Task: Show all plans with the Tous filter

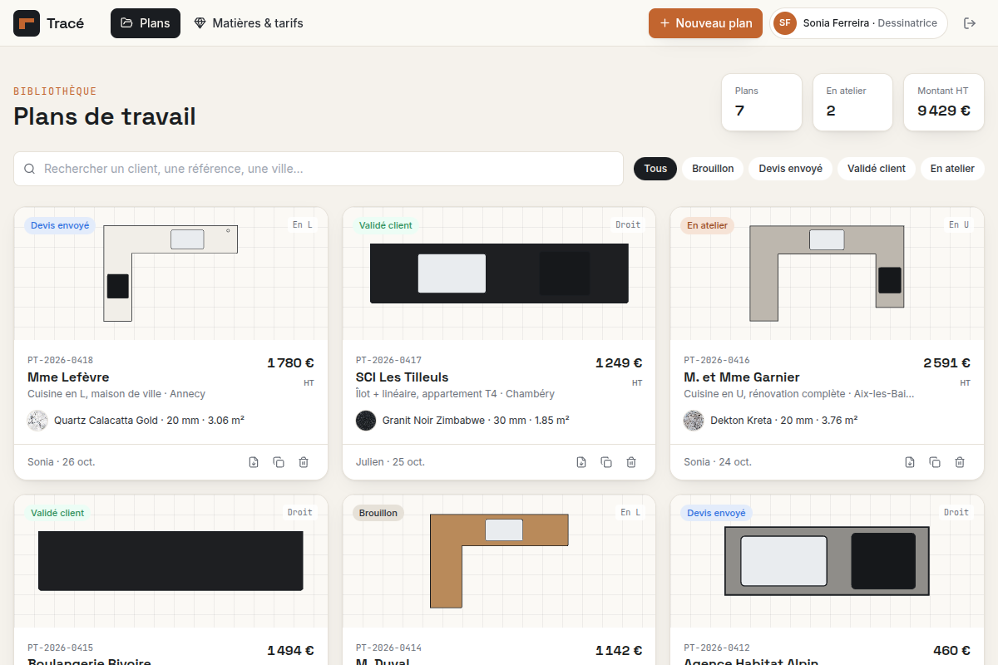Action: [655, 169]
